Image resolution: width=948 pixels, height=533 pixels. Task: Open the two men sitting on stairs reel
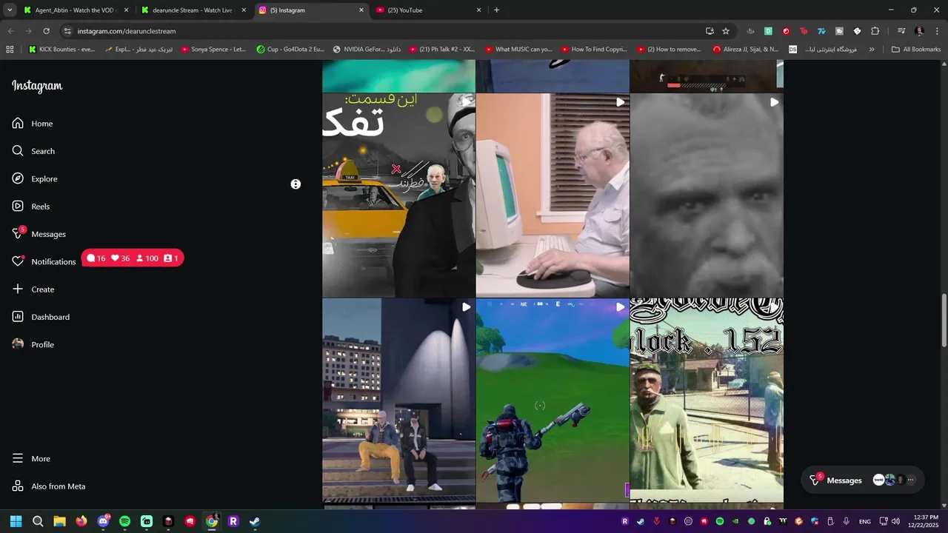(x=398, y=400)
